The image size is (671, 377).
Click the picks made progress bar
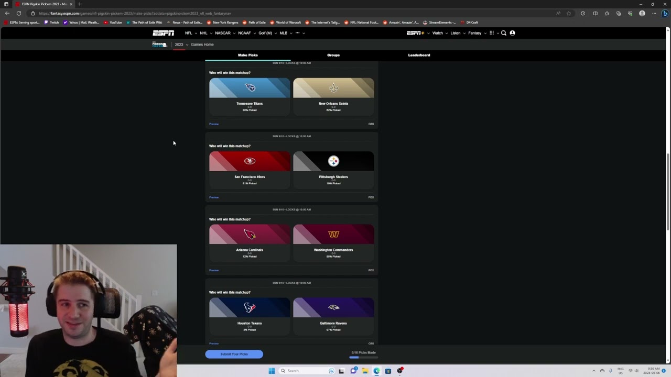(x=363, y=357)
